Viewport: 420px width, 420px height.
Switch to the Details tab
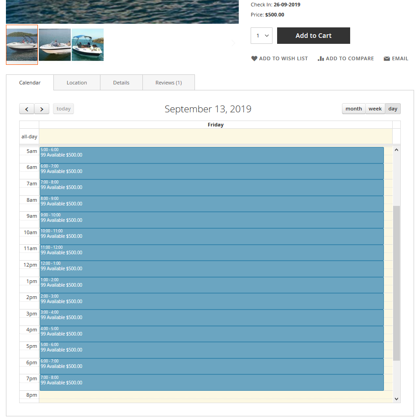coord(121,83)
